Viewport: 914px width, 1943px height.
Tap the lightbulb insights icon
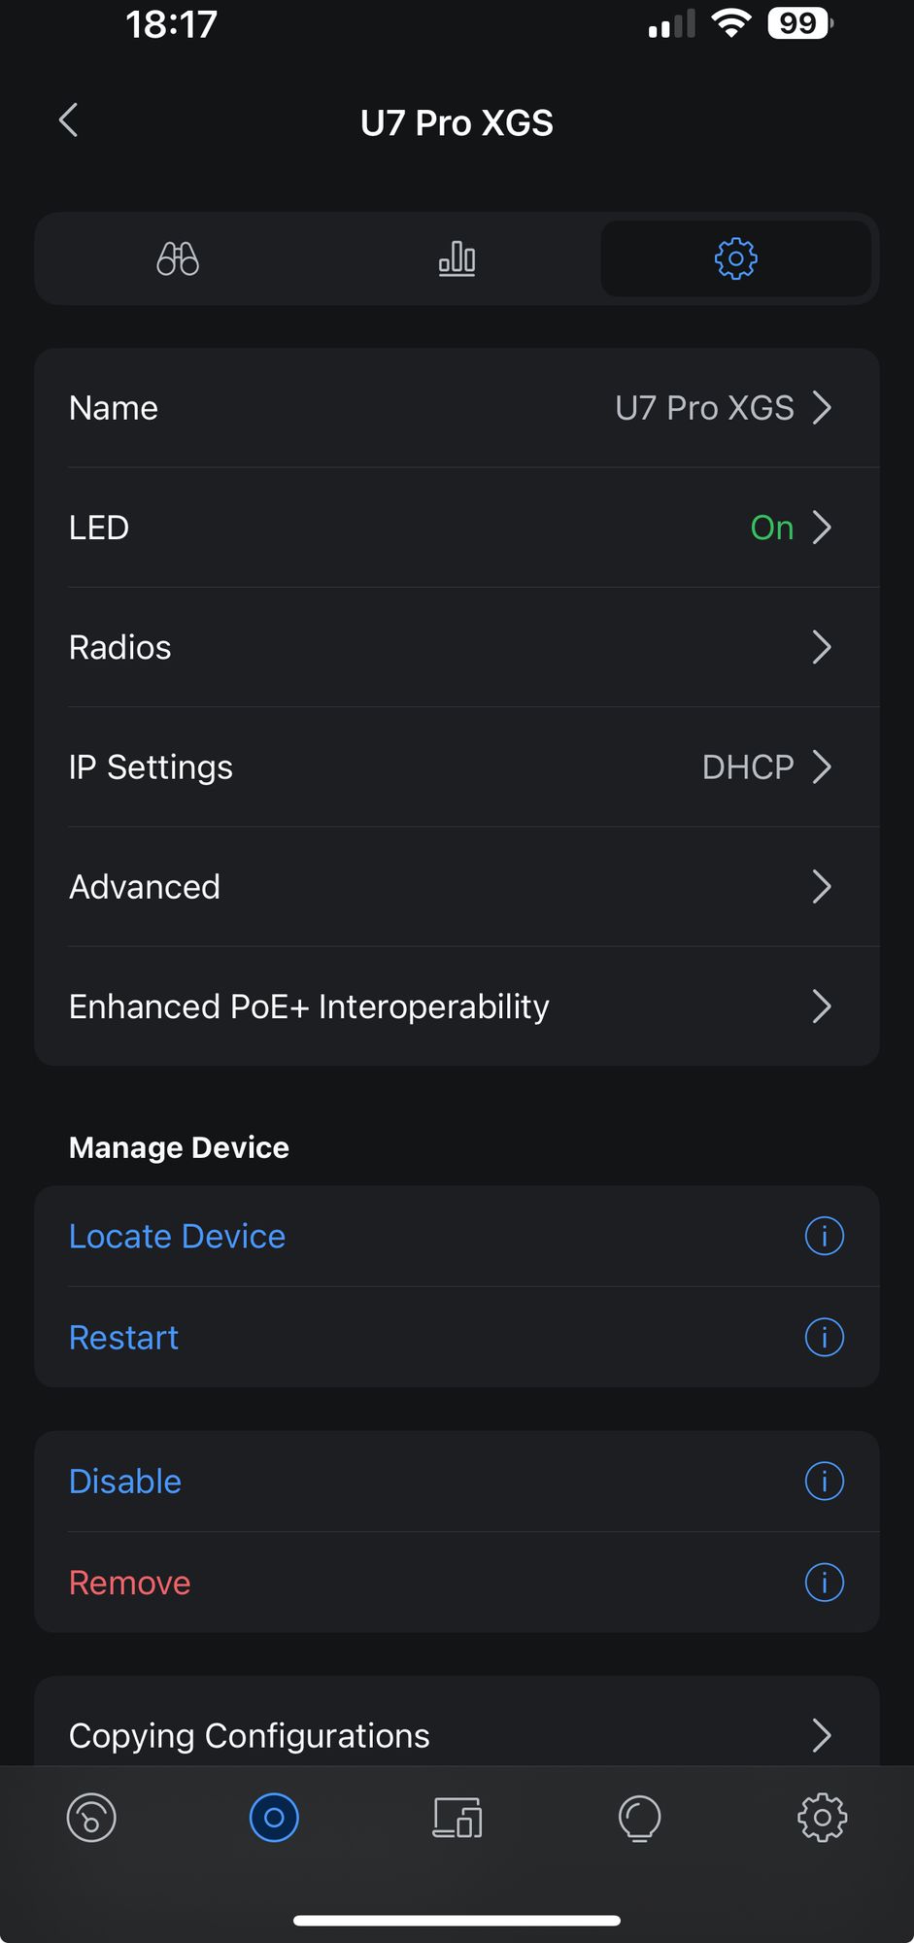[x=639, y=1818]
